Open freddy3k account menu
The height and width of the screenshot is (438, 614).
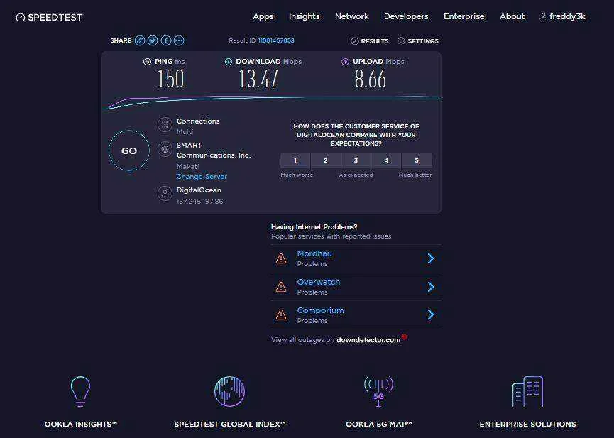[567, 16]
